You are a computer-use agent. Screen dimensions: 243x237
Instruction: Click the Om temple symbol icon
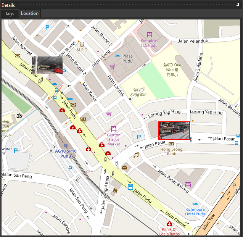pos(17,114)
